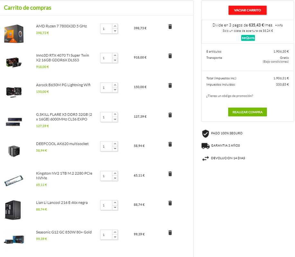Remove DEEPCOOL AK620 with trash icon

pyautogui.click(x=170, y=144)
